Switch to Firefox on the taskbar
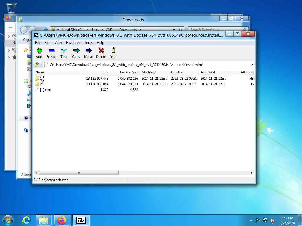Screen dimensions: 302x226 click(62, 220)
